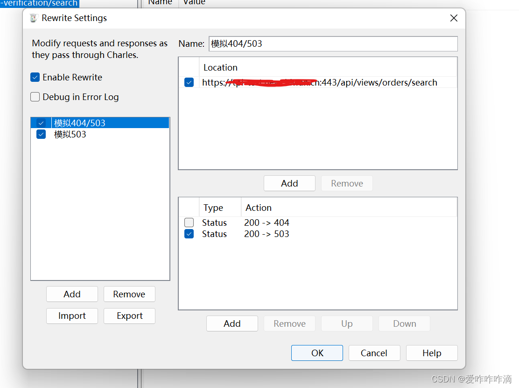Import rewrite settings
The height and width of the screenshot is (388, 519).
72,316
